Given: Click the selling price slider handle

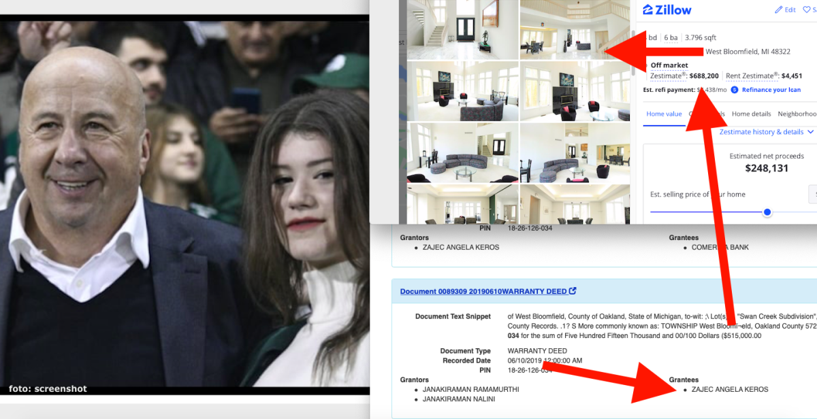Looking at the screenshot, I should (x=767, y=212).
